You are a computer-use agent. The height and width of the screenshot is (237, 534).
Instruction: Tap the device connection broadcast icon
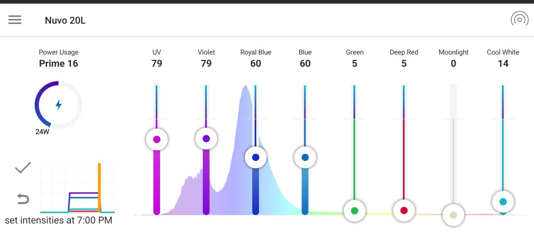coord(519,20)
